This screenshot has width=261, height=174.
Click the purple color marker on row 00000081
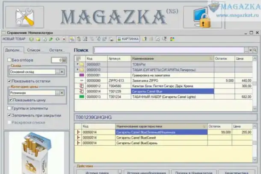[x=82, y=75]
